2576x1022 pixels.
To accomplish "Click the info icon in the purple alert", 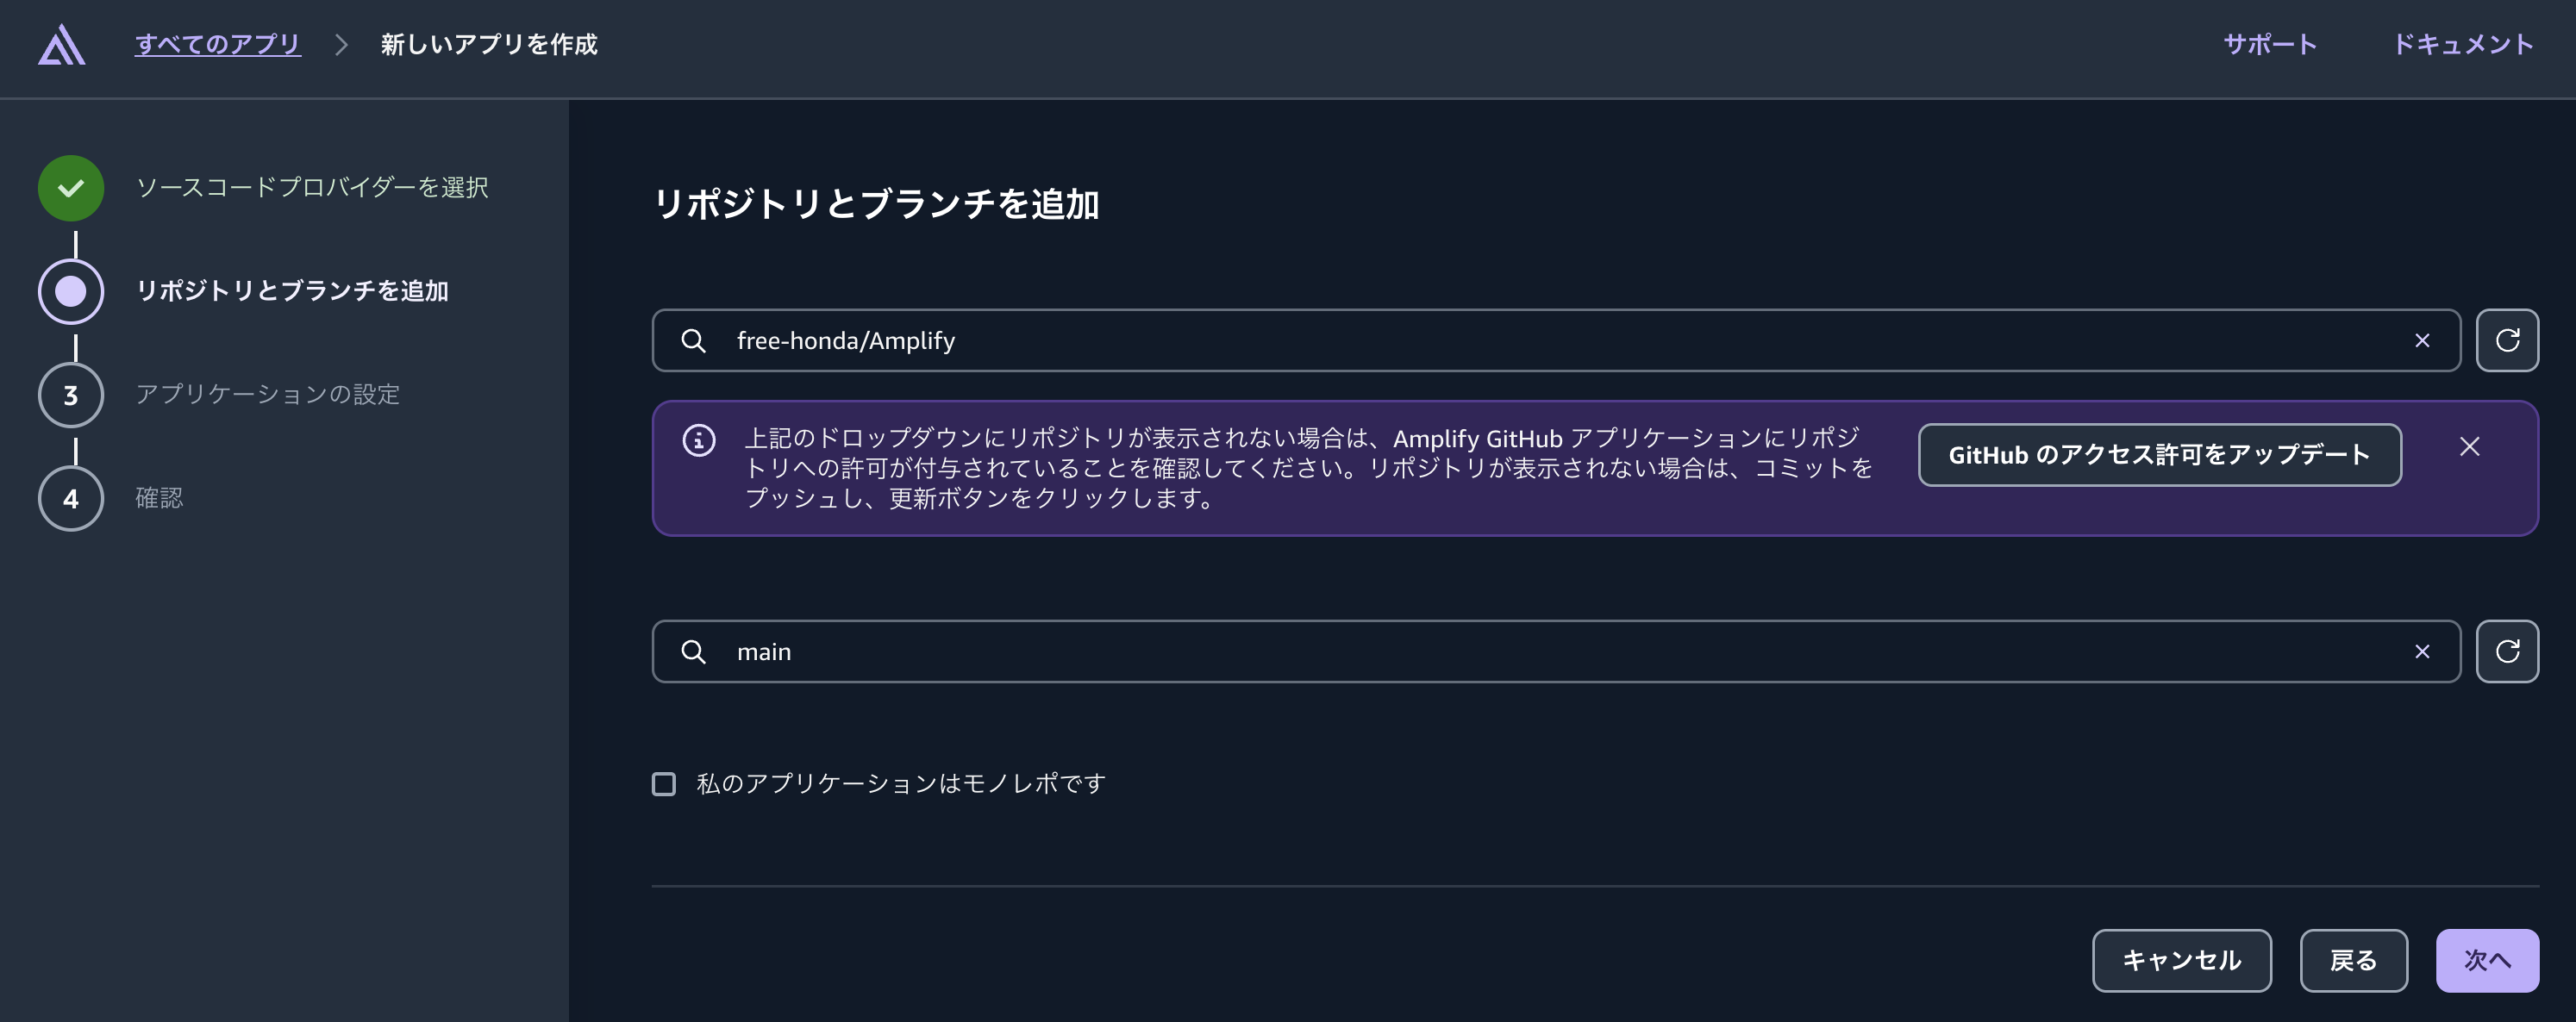I will (698, 440).
